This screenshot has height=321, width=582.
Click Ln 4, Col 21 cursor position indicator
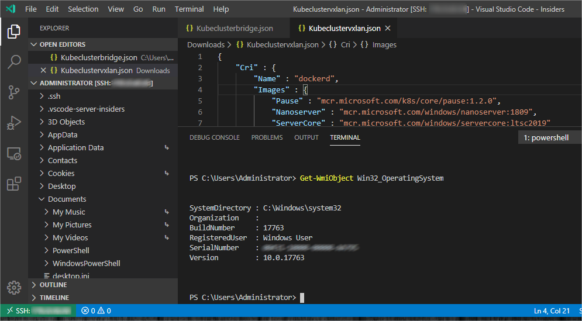(552, 311)
